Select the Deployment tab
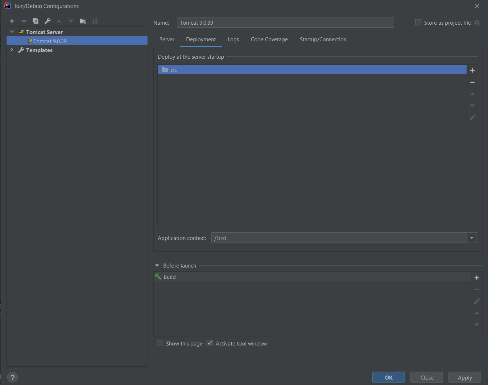The height and width of the screenshot is (385, 488). pos(201,40)
